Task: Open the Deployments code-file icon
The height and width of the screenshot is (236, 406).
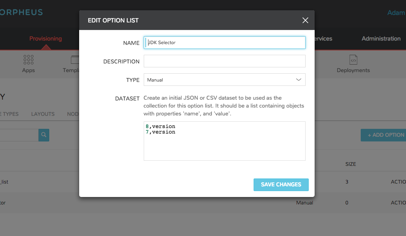Action: [x=353, y=59]
